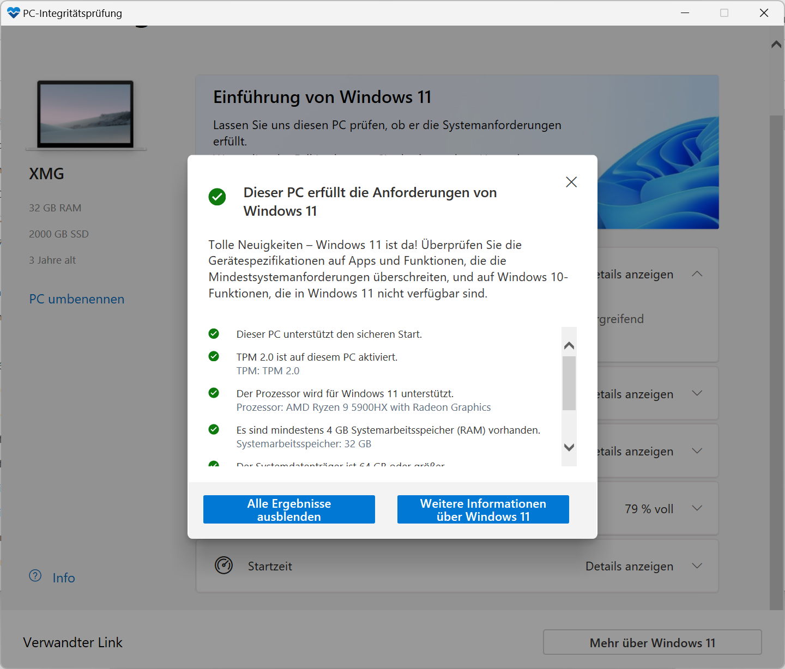Open the Info link
Image resolution: width=785 pixels, height=669 pixels.
click(64, 577)
